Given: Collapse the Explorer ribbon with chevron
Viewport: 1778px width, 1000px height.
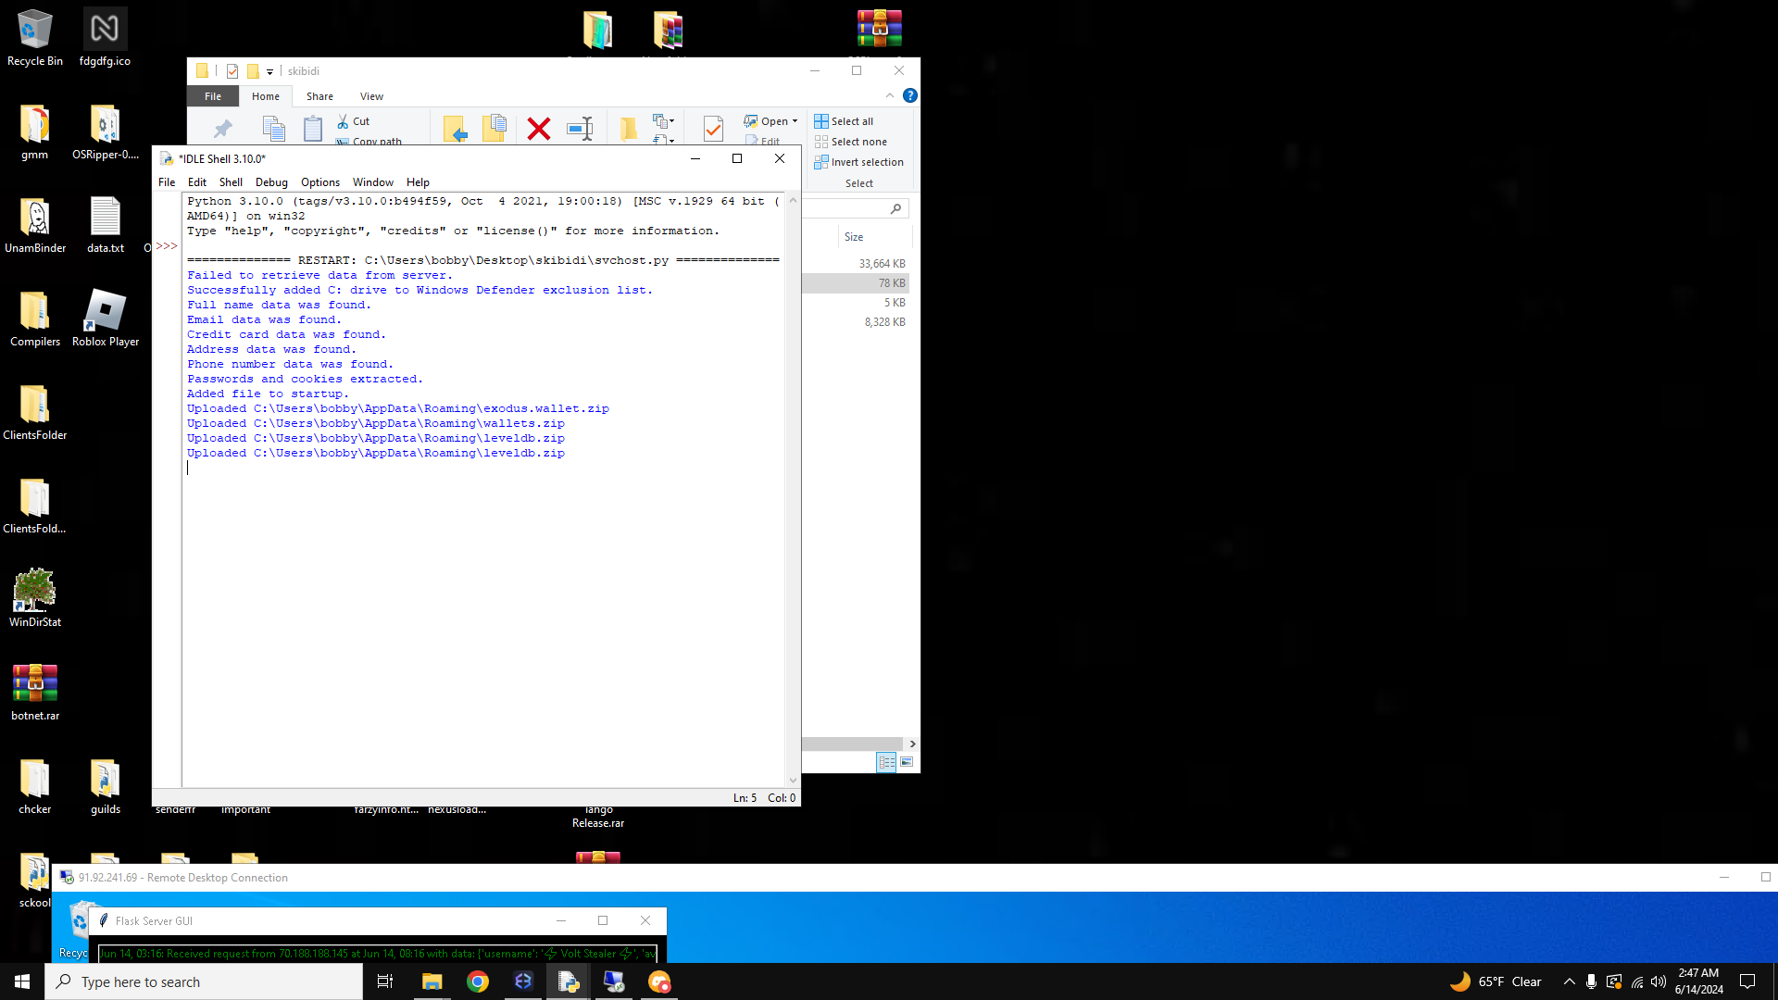Looking at the screenshot, I should coord(890,95).
